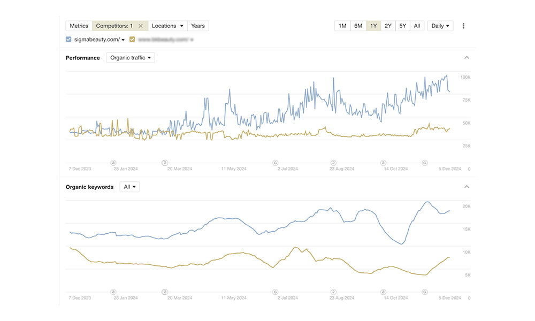Open the Locations dropdown
Image resolution: width=535 pixels, height=321 pixels.
[x=167, y=26]
